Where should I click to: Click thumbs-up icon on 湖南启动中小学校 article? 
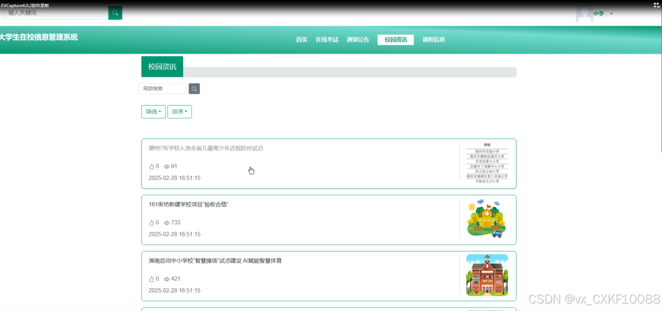point(151,279)
